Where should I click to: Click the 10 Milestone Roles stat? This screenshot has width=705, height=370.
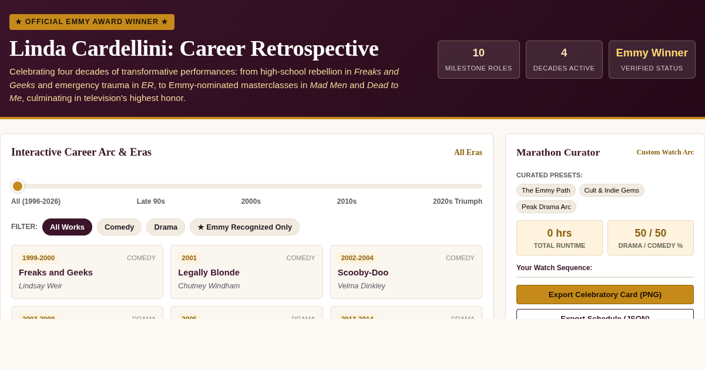[x=479, y=59]
